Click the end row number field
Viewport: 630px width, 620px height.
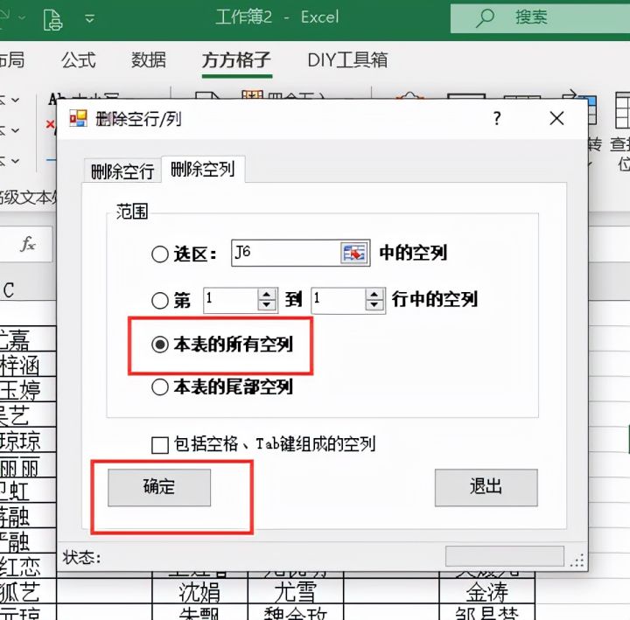[x=338, y=300]
